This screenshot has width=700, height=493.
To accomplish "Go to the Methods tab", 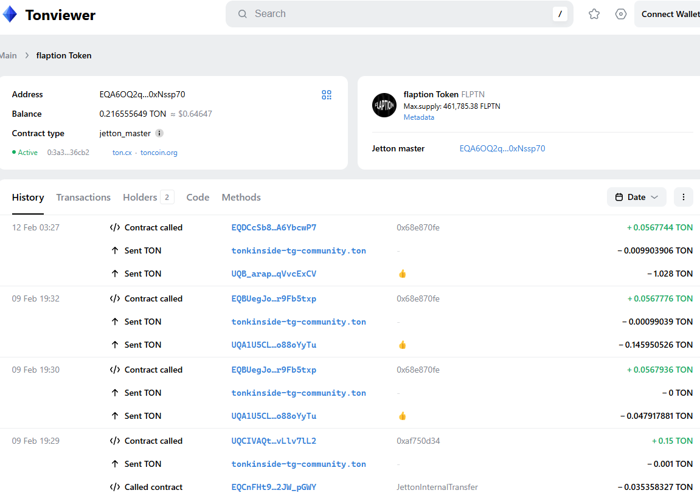I will point(241,198).
